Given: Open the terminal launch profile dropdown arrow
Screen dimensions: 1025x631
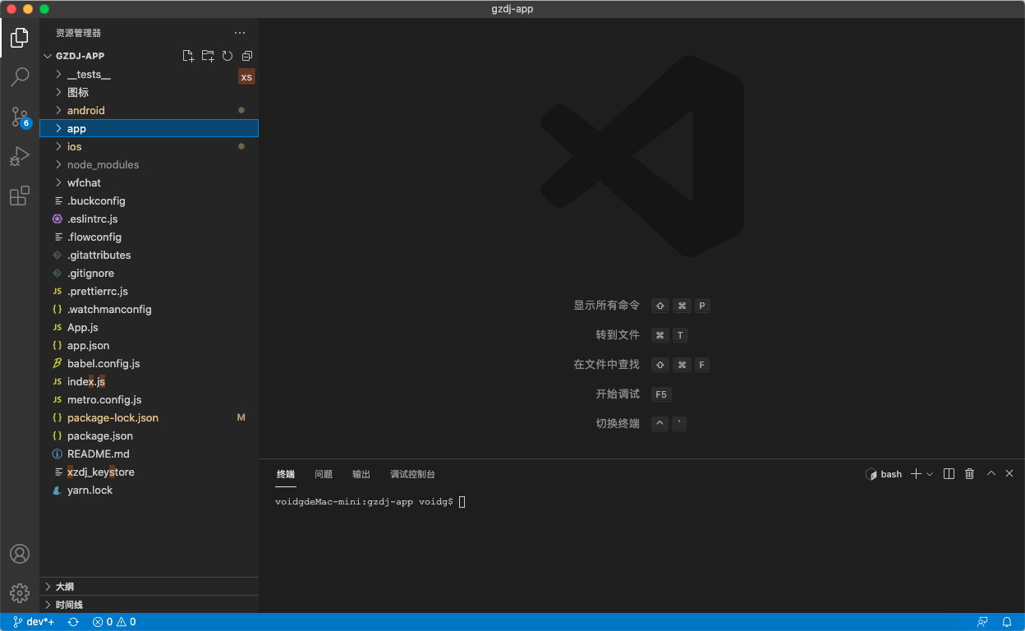Looking at the screenshot, I should click(930, 474).
